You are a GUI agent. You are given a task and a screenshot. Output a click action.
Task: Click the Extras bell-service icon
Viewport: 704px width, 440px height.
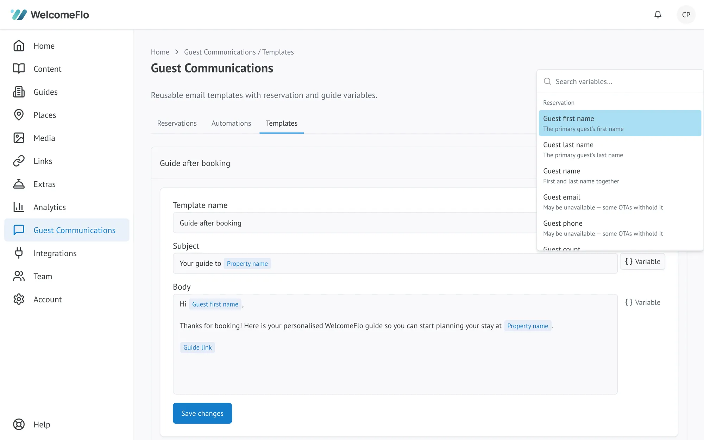pyautogui.click(x=19, y=184)
